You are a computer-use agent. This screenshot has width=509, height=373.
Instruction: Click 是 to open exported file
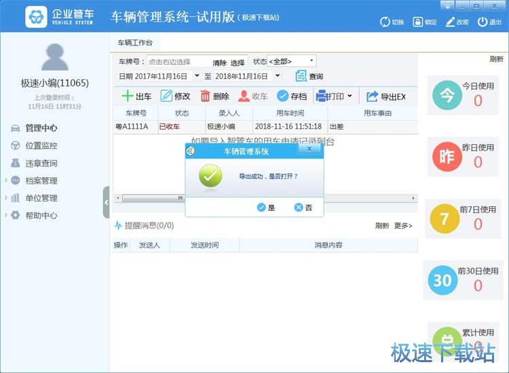266,208
